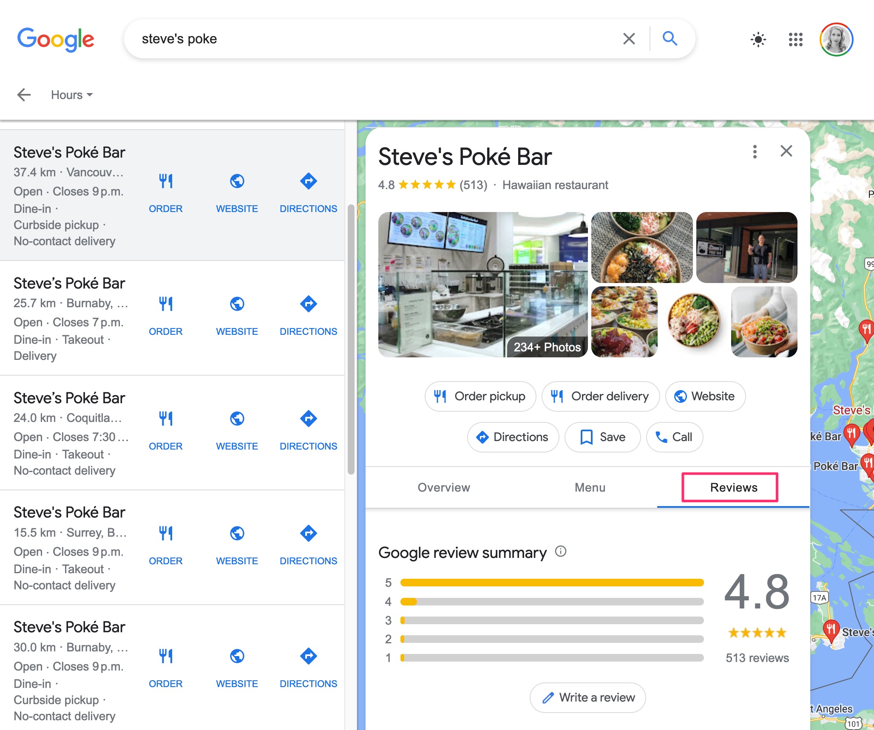The height and width of the screenshot is (730, 874).
Task: Select the Reviews tab
Action: 733,487
